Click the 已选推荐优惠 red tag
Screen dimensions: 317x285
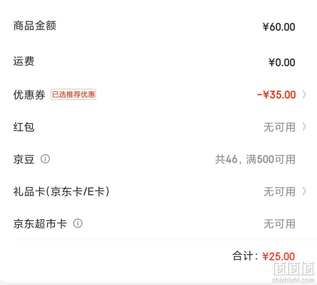(x=73, y=94)
